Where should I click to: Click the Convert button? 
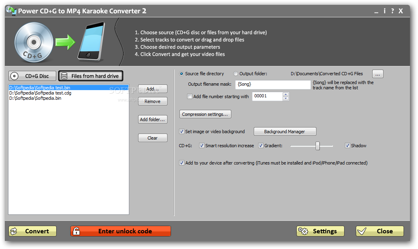click(x=33, y=231)
